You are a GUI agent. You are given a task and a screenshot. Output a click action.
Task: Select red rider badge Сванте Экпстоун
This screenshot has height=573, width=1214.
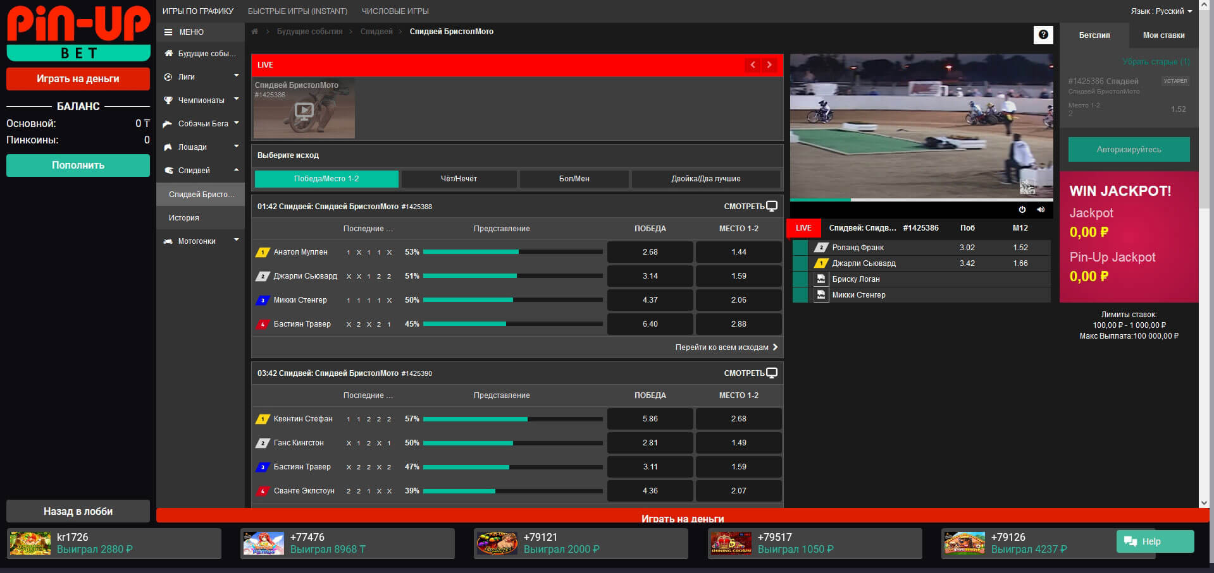point(263,491)
